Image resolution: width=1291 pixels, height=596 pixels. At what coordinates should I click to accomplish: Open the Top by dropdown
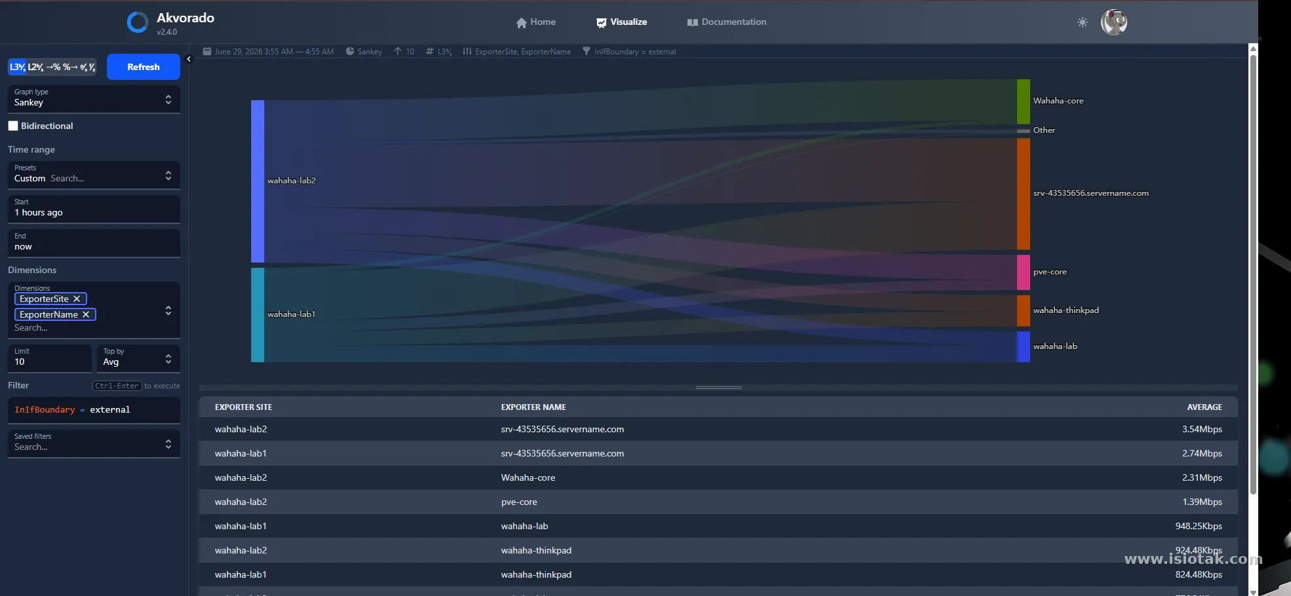(x=138, y=358)
